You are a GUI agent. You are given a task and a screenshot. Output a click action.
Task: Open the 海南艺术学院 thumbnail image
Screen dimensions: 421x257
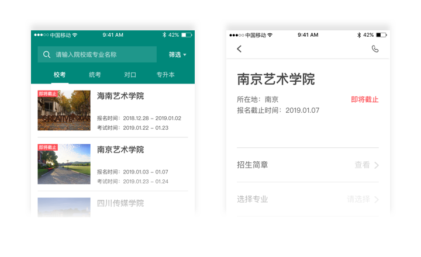[x=64, y=110]
